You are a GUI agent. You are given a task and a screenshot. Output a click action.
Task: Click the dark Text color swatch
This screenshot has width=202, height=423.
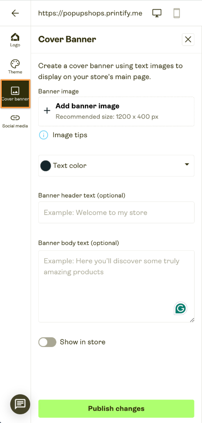coord(45,166)
